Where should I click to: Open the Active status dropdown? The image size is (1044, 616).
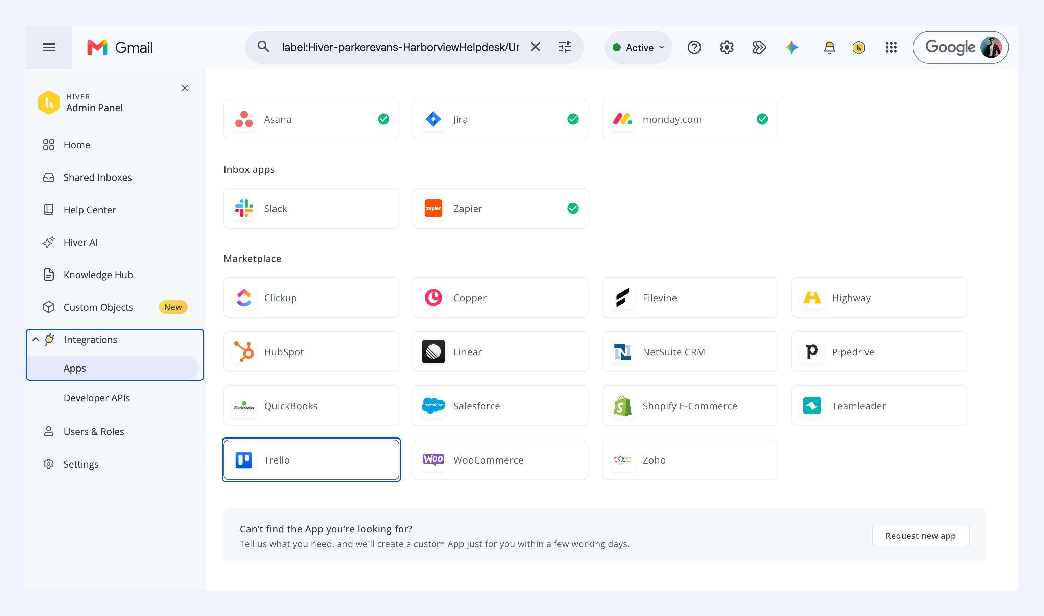[x=638, y=47]
